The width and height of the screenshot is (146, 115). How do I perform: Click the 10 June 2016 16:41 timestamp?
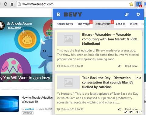click(x=70, y=66)
